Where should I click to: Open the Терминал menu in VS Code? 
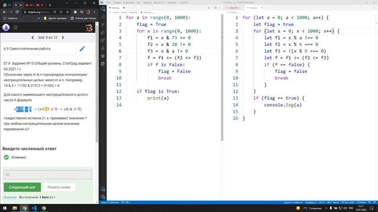(172, 2)
